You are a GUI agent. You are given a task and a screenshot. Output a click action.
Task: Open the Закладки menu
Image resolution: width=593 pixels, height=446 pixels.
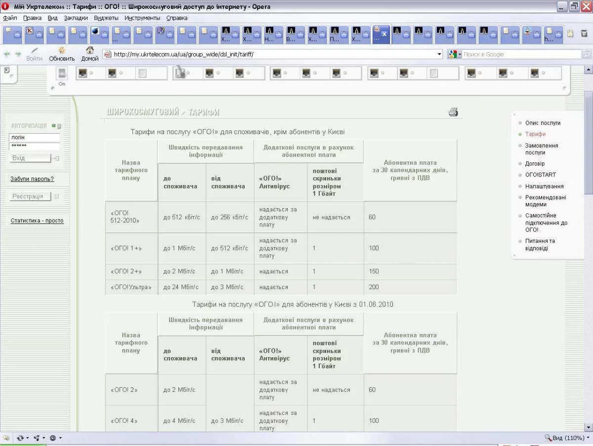(76, 18)
